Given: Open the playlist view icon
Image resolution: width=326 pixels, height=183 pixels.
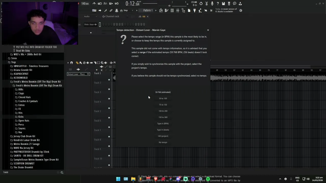Looking at the screenshot, I should (x=161, y=10).
